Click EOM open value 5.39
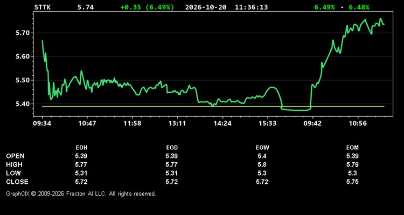Viewport: 404px width, 215px height. pyautogui.click(x=352, y=156)
